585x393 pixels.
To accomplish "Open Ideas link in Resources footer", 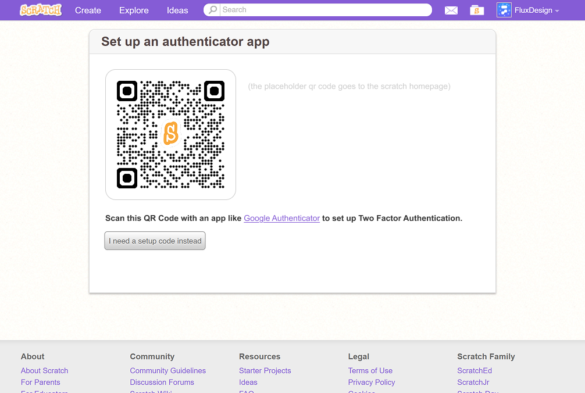I will [x=248, y=382].
